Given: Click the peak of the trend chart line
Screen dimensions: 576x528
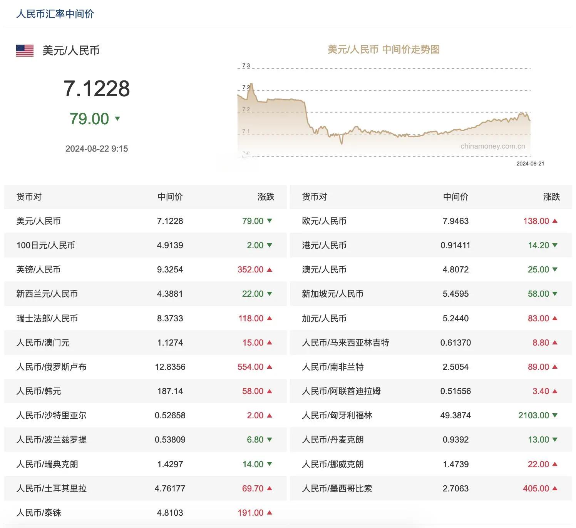Looking at the screenshot, I should tap(251, 84).
